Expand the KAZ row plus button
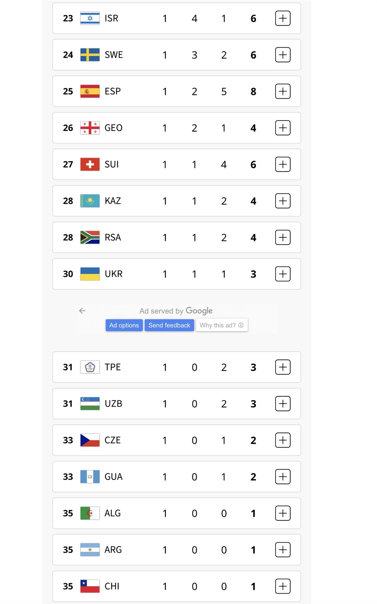 (x=283, y=201)
